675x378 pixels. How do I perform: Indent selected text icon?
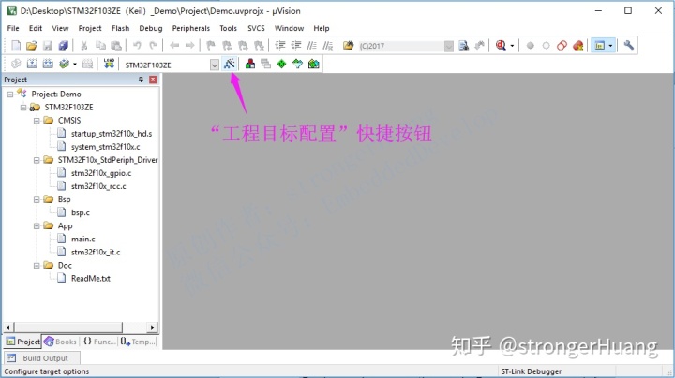pyautogui.click(x=280, y=46)
